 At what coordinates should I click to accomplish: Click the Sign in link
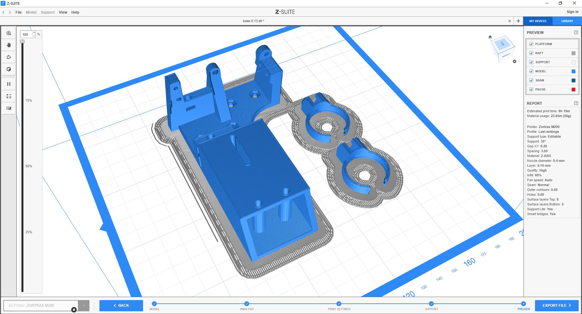(x=573, y=12)
